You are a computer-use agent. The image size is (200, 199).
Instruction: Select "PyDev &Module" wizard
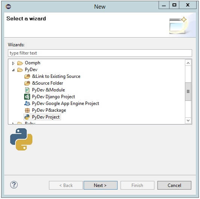click(48, 90)
